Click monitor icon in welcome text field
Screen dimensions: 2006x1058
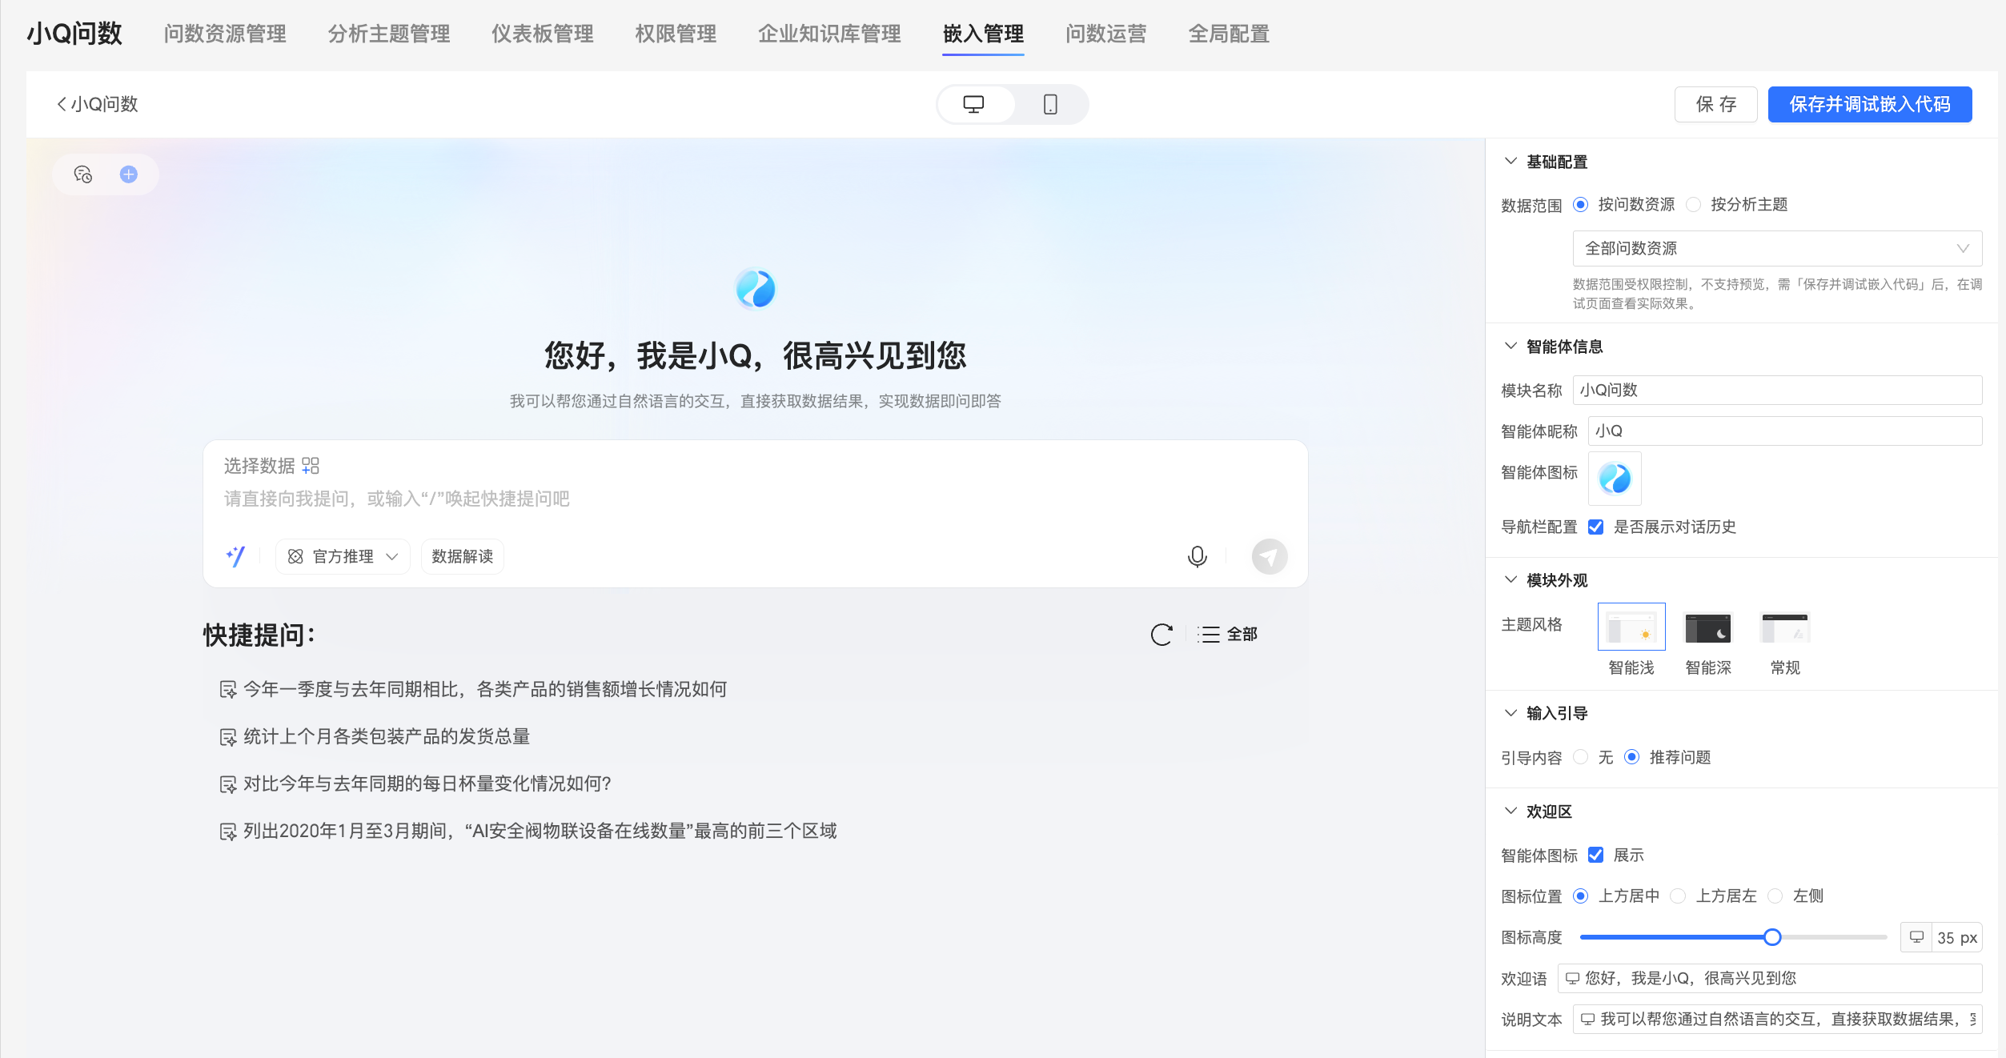point(1573,978)
